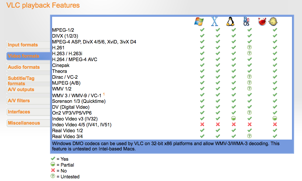Click Dirac / VC-2 untested icon under BeOS
This screenshot has height=181, width=302.
[x=249, y=77]
